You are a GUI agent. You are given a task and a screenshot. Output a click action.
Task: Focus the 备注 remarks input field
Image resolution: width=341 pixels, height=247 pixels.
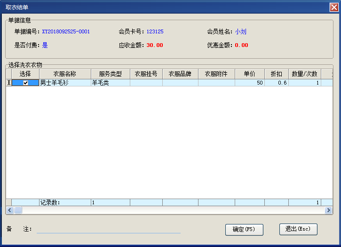(x=108, y=229)
